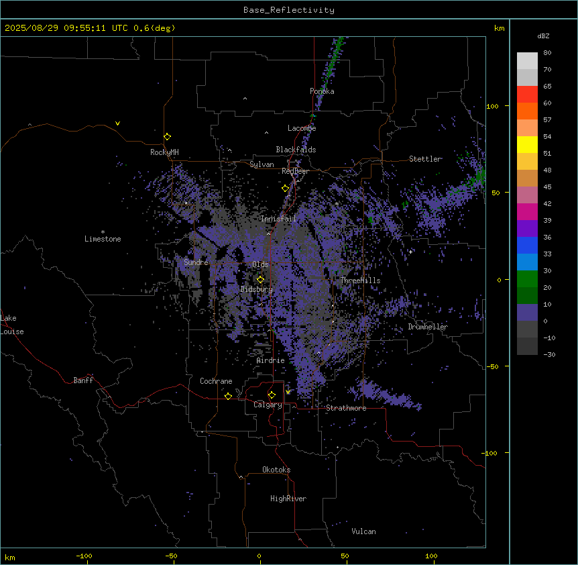
Task: Click the yellow marker near RockyMH
Action: point(168,137)
